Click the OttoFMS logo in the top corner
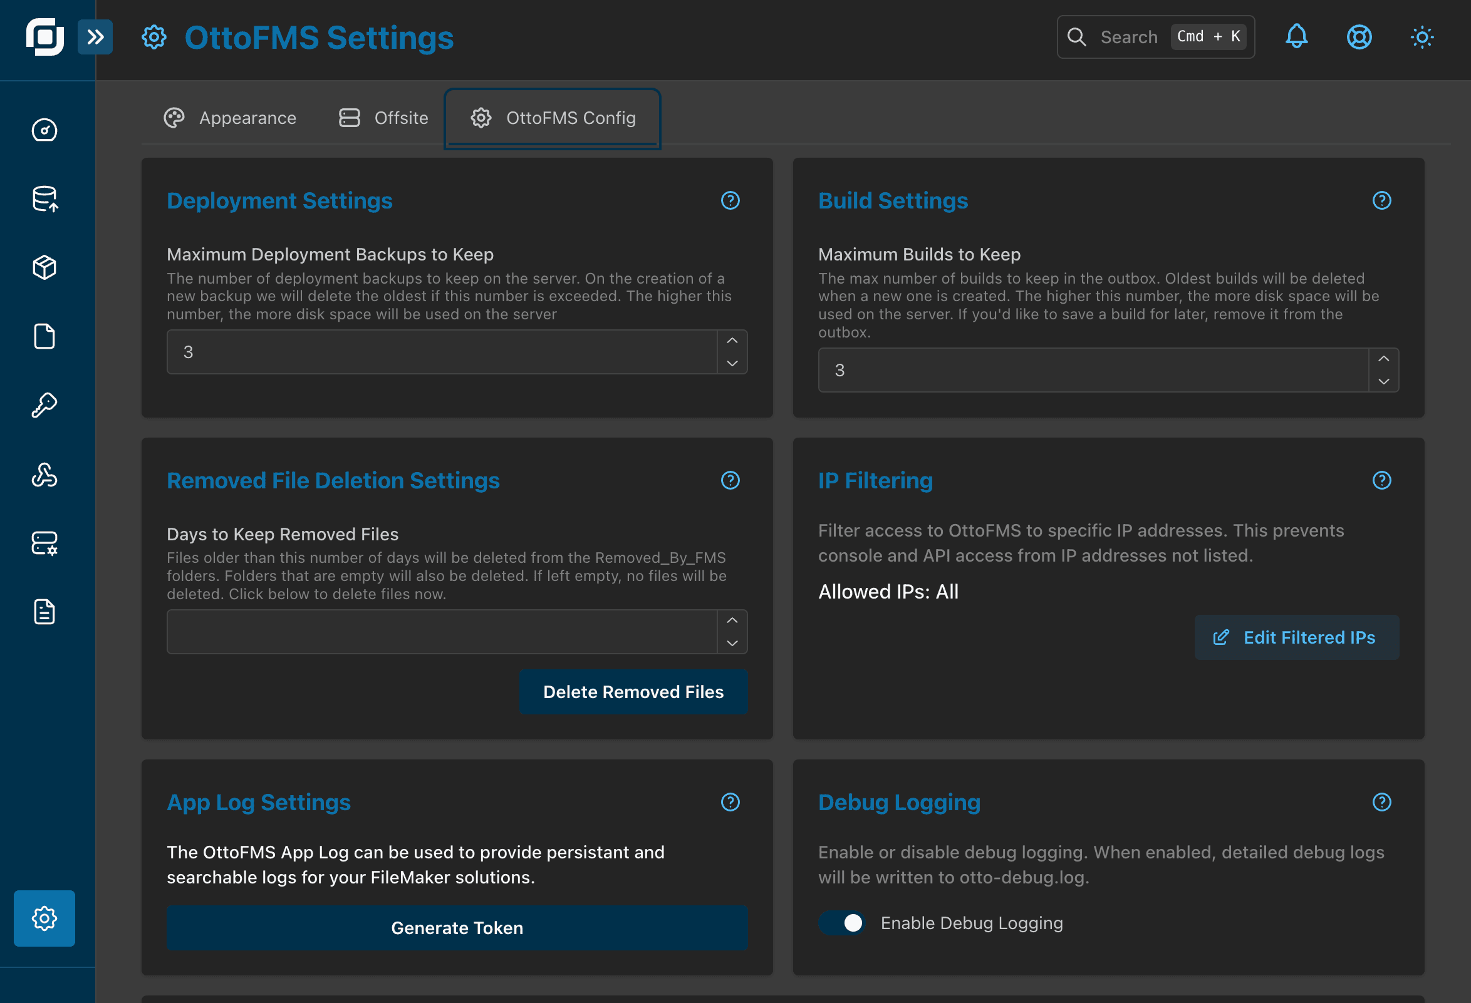Screen dimensions: 1471x1003 (44, 37)
